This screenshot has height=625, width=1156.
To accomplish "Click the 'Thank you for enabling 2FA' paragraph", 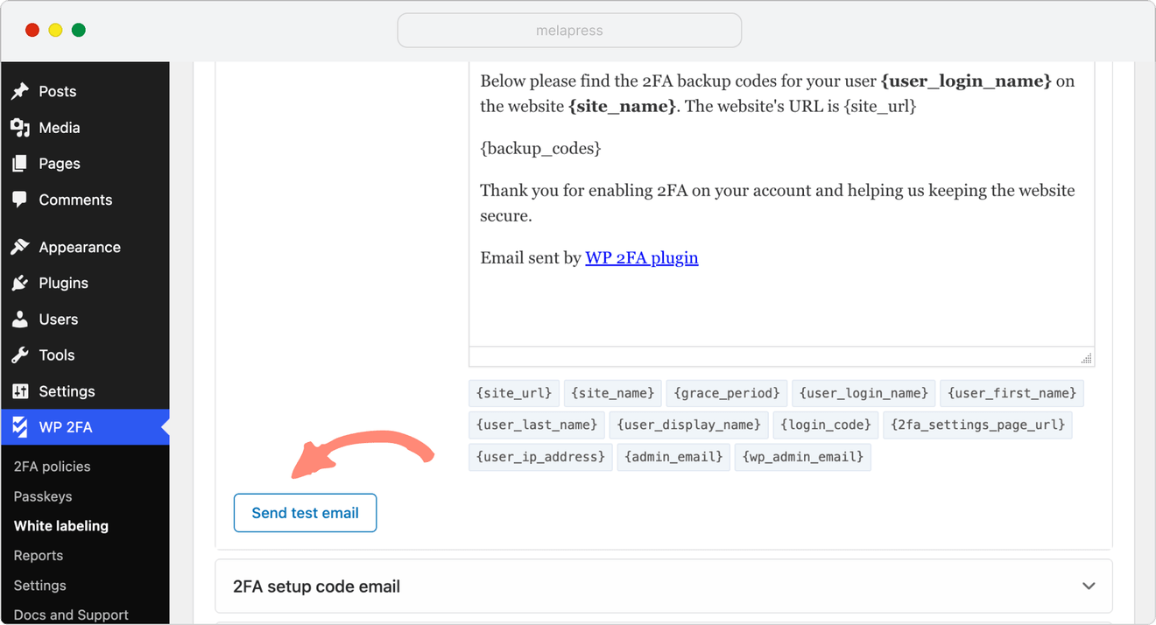I will tap(778, 203).
